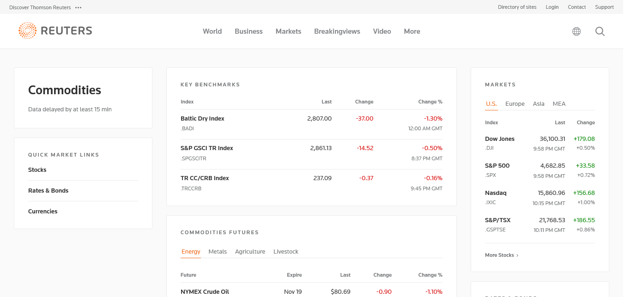Click the Login link

pyautogui.click(x=552, y=7)
